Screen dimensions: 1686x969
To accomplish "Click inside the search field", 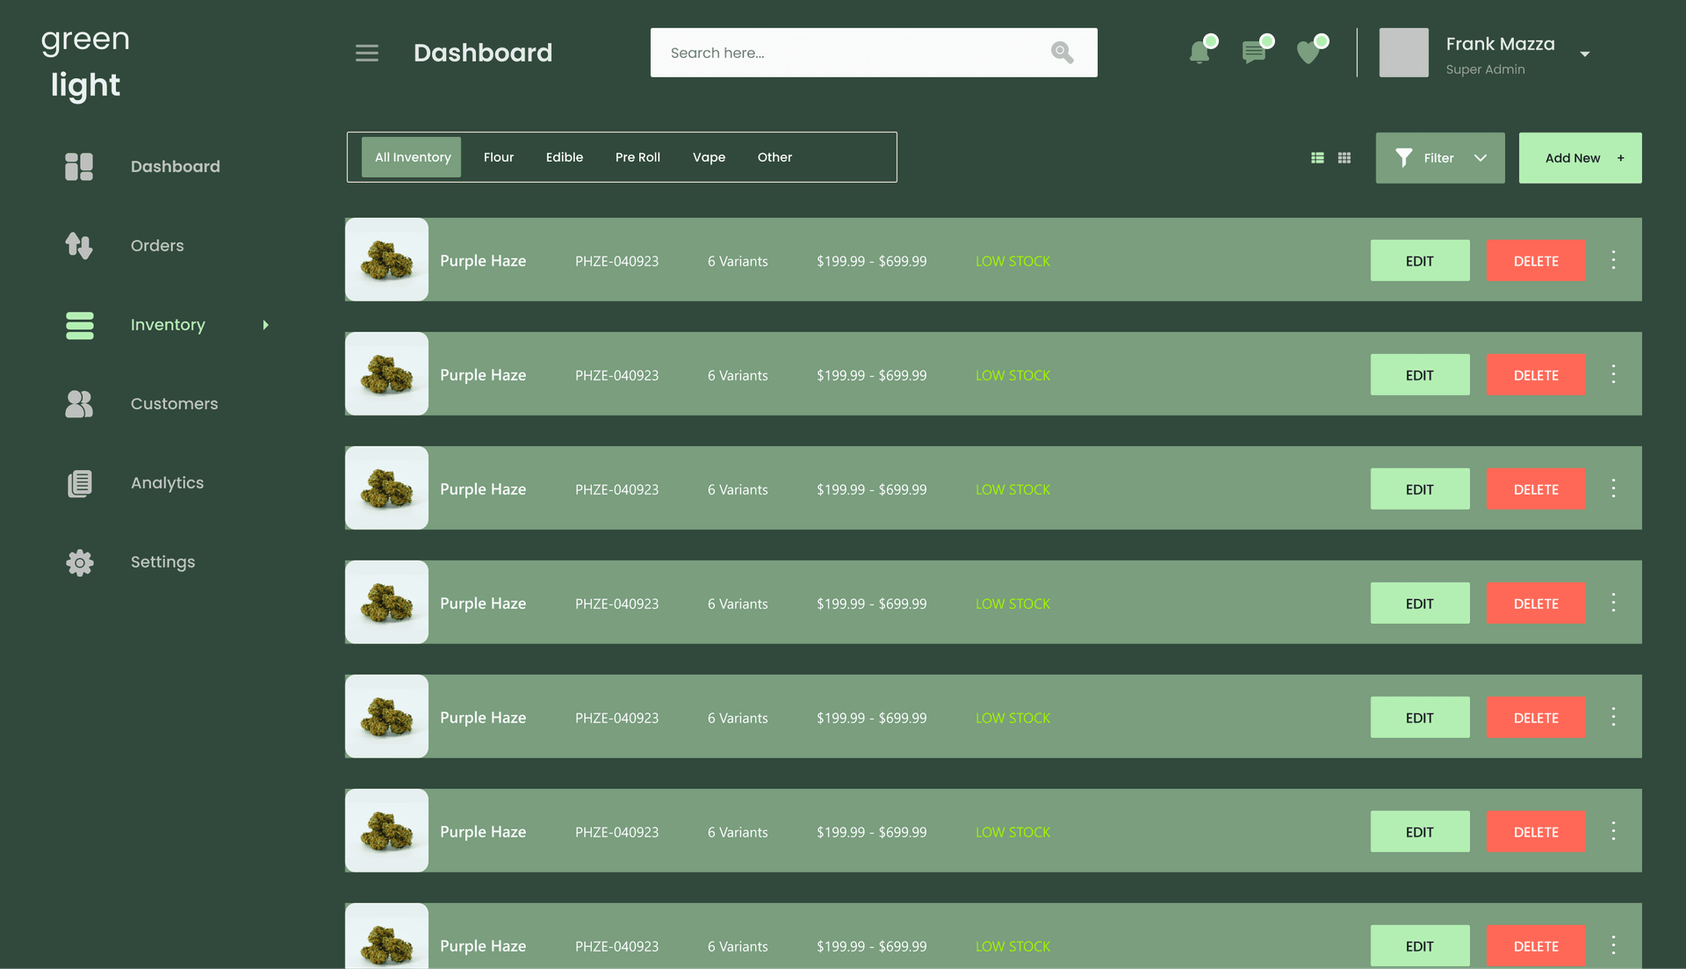I will (834, 53).
